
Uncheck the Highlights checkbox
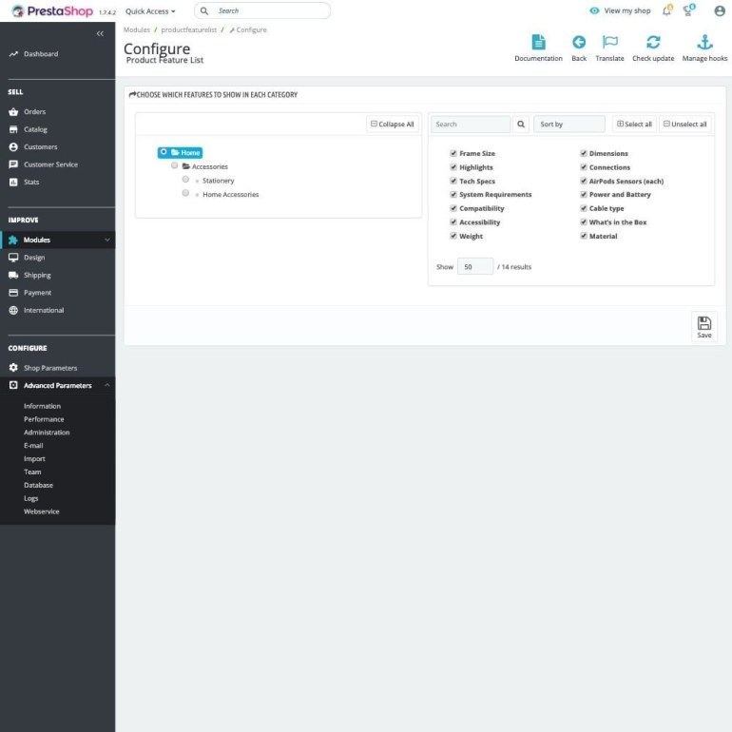click(x=453, y=167)
